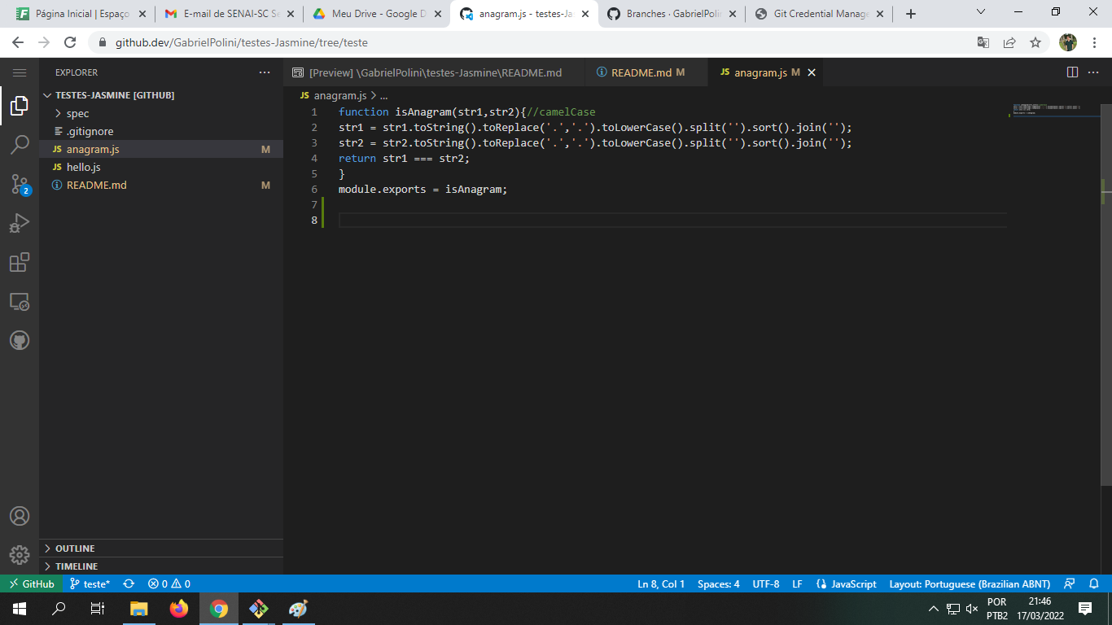The height and width of the screenshot is (625, 1112).
Task: Change keyboard layout Portuguese (Brazilian ABNT)
Action: (x=970, y=583)
